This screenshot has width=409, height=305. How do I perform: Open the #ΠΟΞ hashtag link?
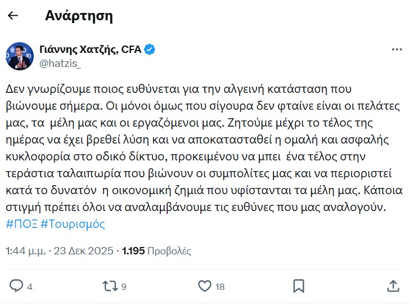coord(21,224)
